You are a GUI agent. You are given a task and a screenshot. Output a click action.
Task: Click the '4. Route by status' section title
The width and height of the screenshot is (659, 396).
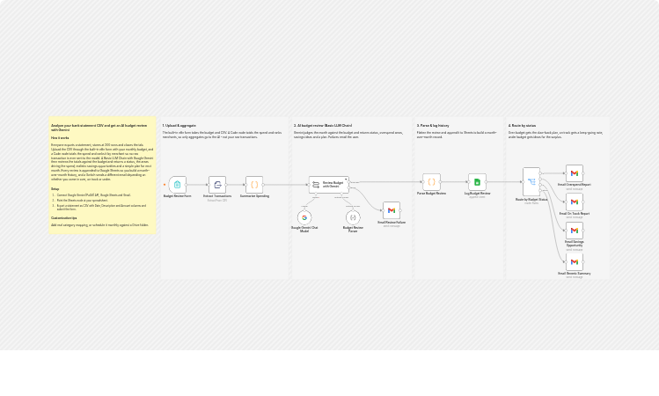pyautogui.click(x=522, y=126)
